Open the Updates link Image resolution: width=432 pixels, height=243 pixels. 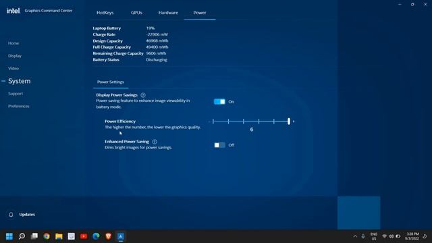coord(27,215)
